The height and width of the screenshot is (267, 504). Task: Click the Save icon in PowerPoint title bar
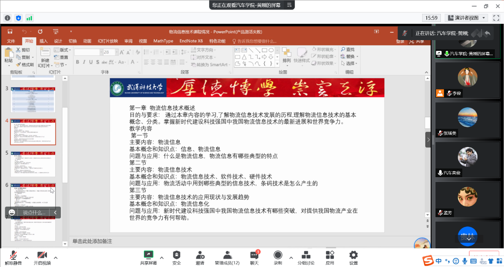10,32
